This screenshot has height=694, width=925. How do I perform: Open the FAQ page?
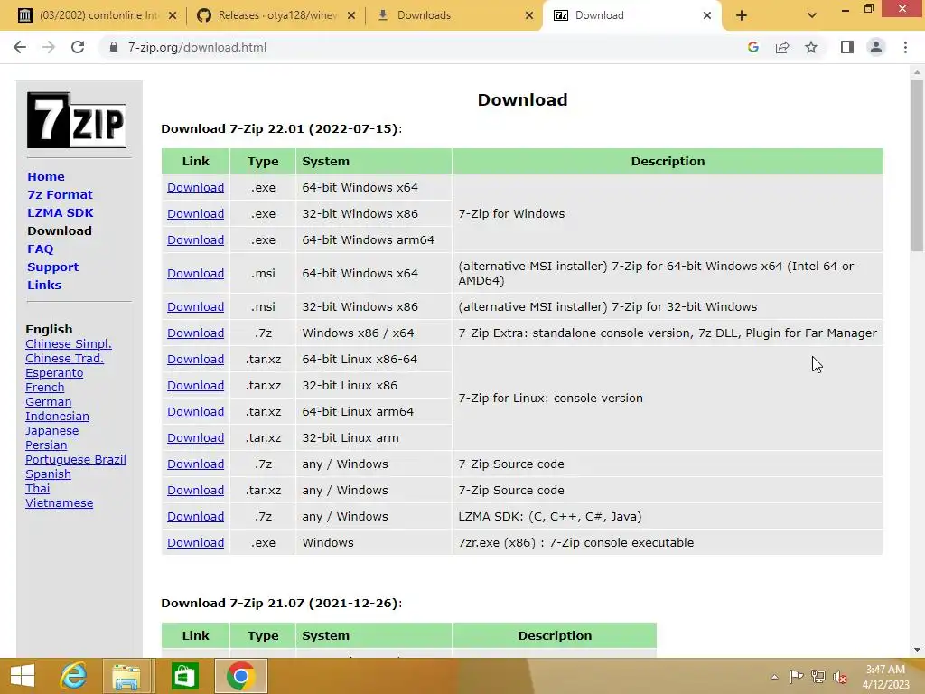pos(40,249)
